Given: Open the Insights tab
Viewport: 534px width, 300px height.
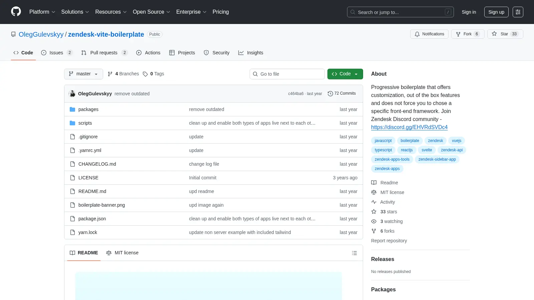Looking at the screenshot, I should 251,53.
